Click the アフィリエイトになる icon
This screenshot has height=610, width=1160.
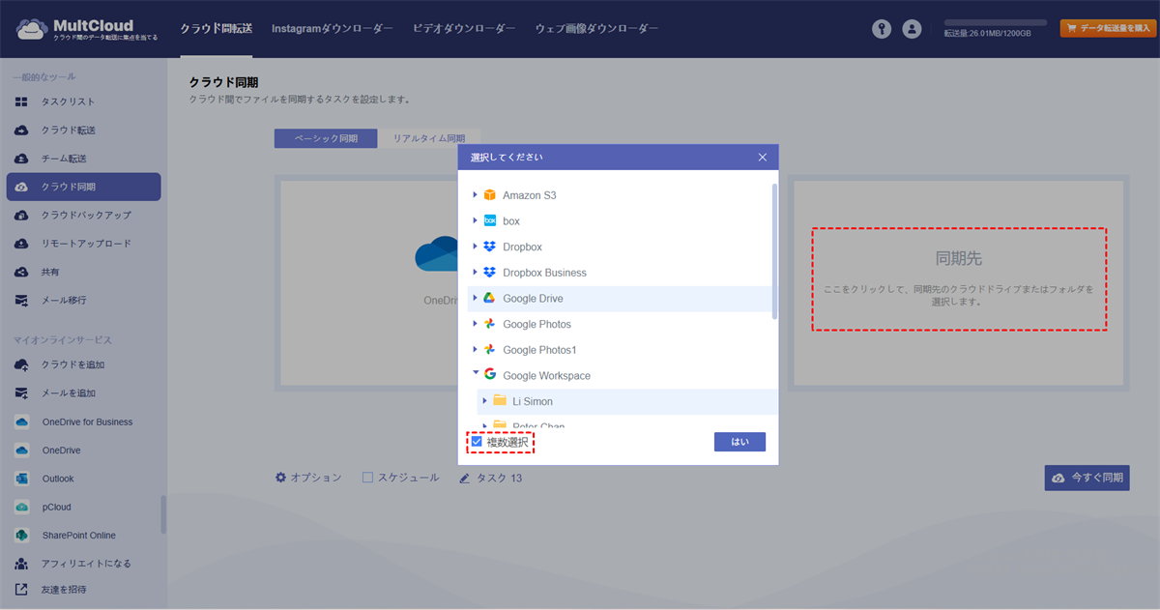pyautogui.click(x=21, y=563)
